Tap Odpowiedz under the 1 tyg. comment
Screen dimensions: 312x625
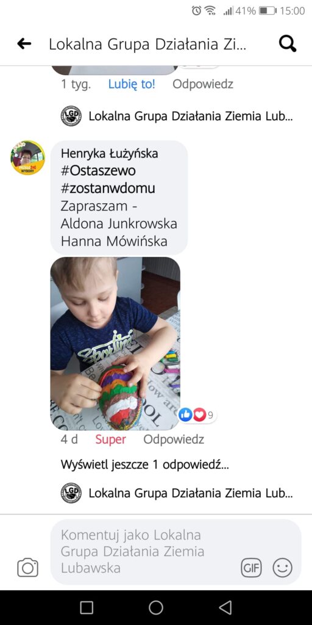point(203,84)
